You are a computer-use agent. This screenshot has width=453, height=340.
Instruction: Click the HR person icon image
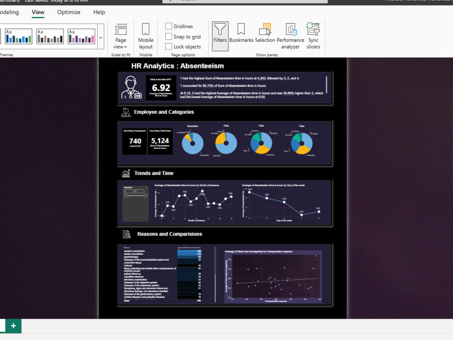tap(131, 87)
